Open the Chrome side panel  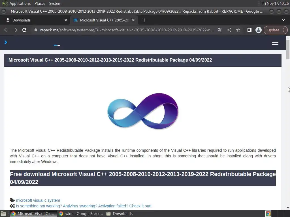(249, 30)
